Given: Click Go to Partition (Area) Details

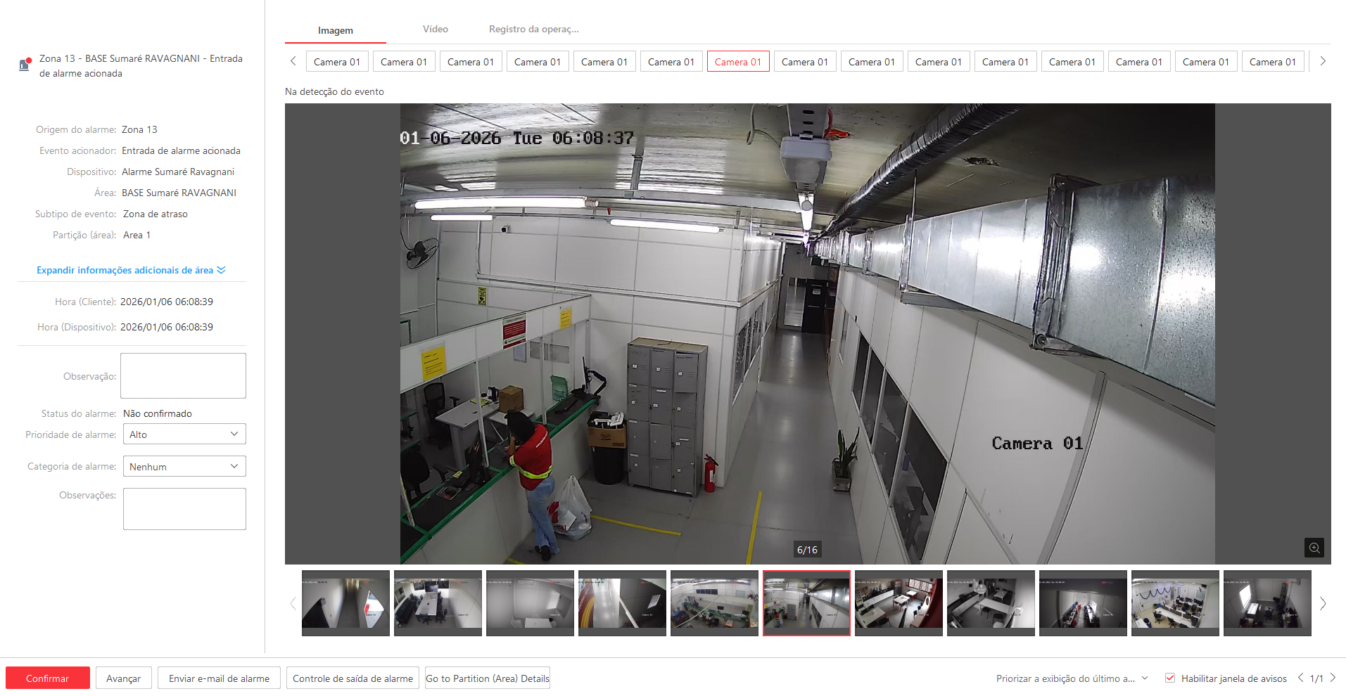Looking at the screenshot, I should point(488,678).
